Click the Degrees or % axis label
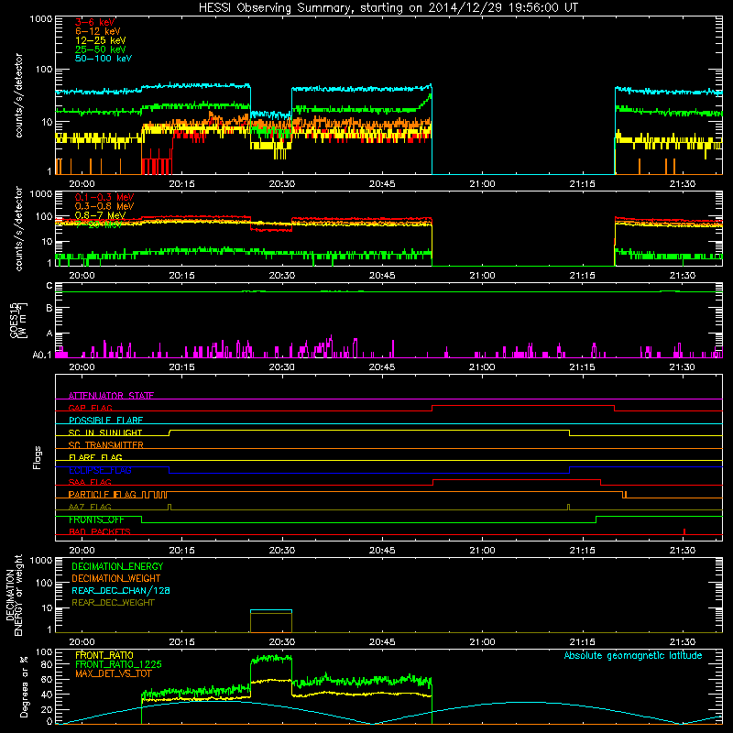 24,687
